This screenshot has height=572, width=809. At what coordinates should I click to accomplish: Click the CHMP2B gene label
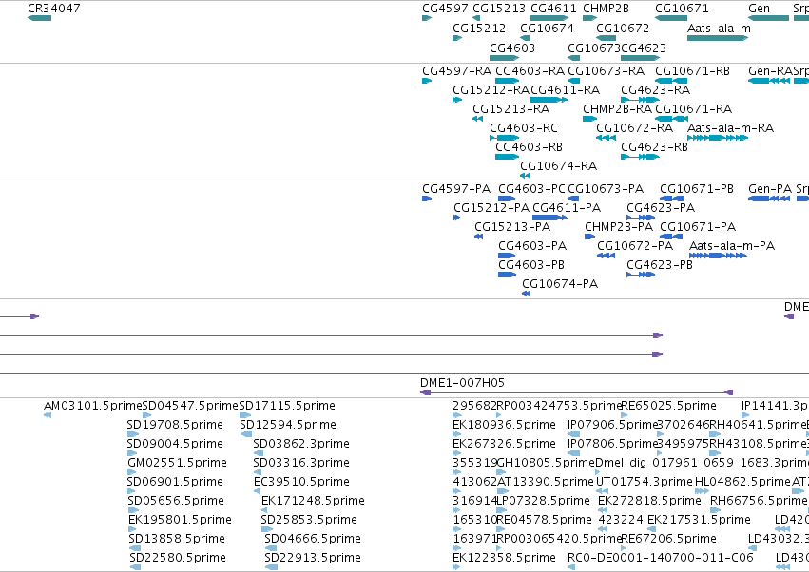point(606,9)
